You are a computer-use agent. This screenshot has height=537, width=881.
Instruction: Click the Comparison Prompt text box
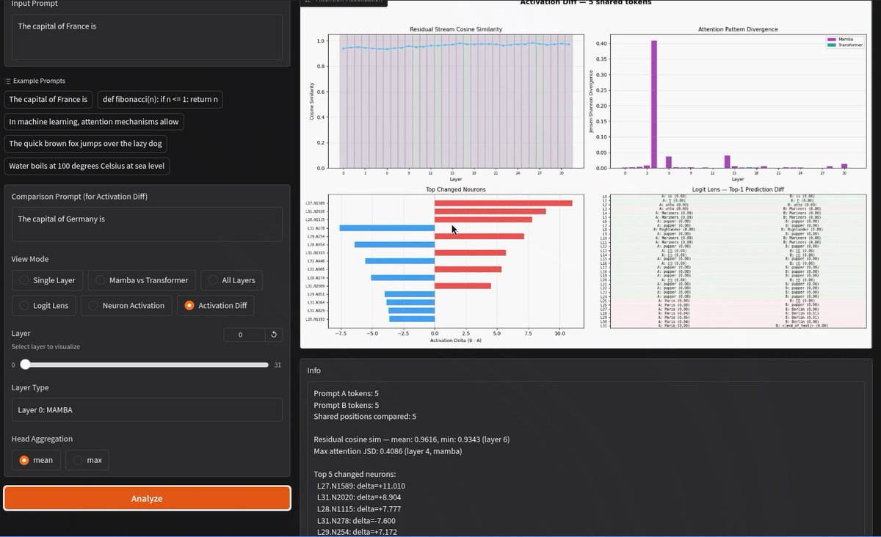pyautogui.click(x=147, y=224)
